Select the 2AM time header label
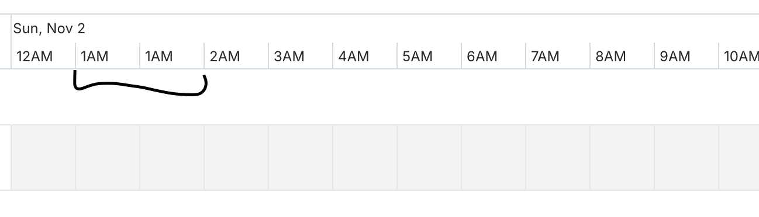 pyautogui.click(x=225, y=57)
